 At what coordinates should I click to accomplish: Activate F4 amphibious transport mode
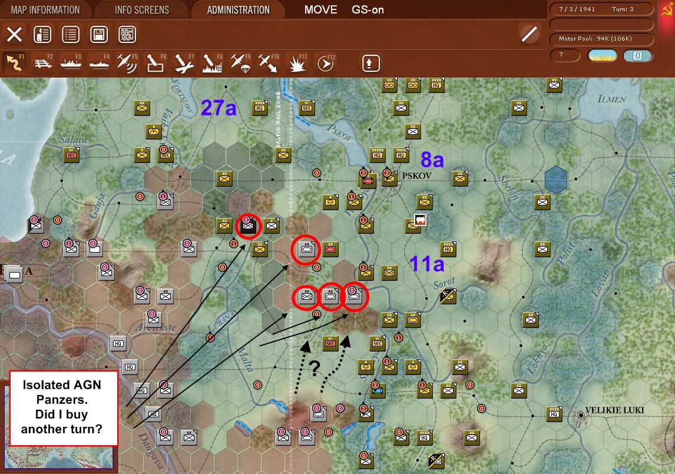(99, 63)
